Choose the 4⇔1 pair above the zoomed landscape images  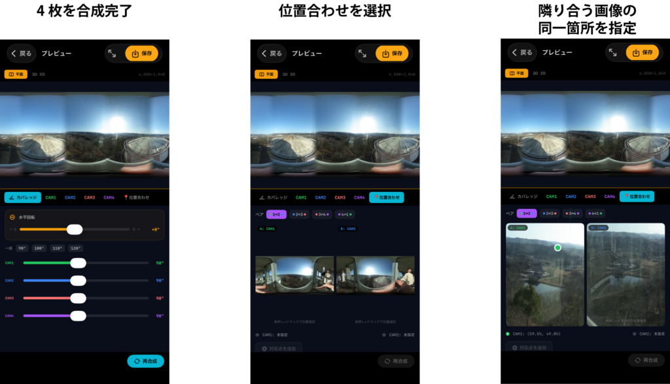[595, 214]
